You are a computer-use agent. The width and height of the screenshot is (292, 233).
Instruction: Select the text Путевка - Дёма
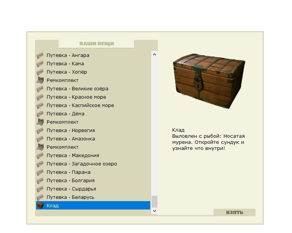click(65, 114)
